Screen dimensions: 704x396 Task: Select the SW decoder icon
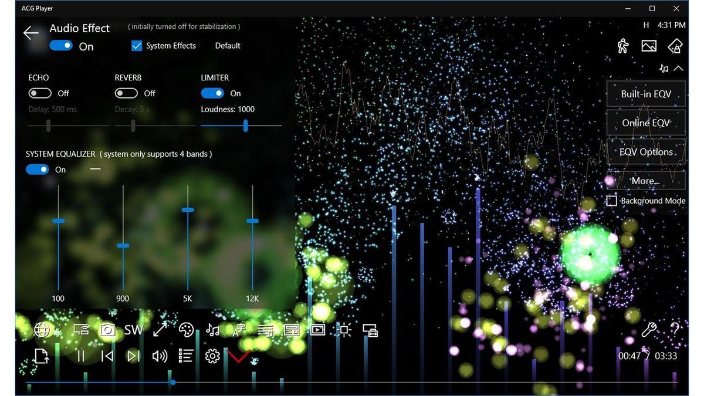tap(133, 330)
